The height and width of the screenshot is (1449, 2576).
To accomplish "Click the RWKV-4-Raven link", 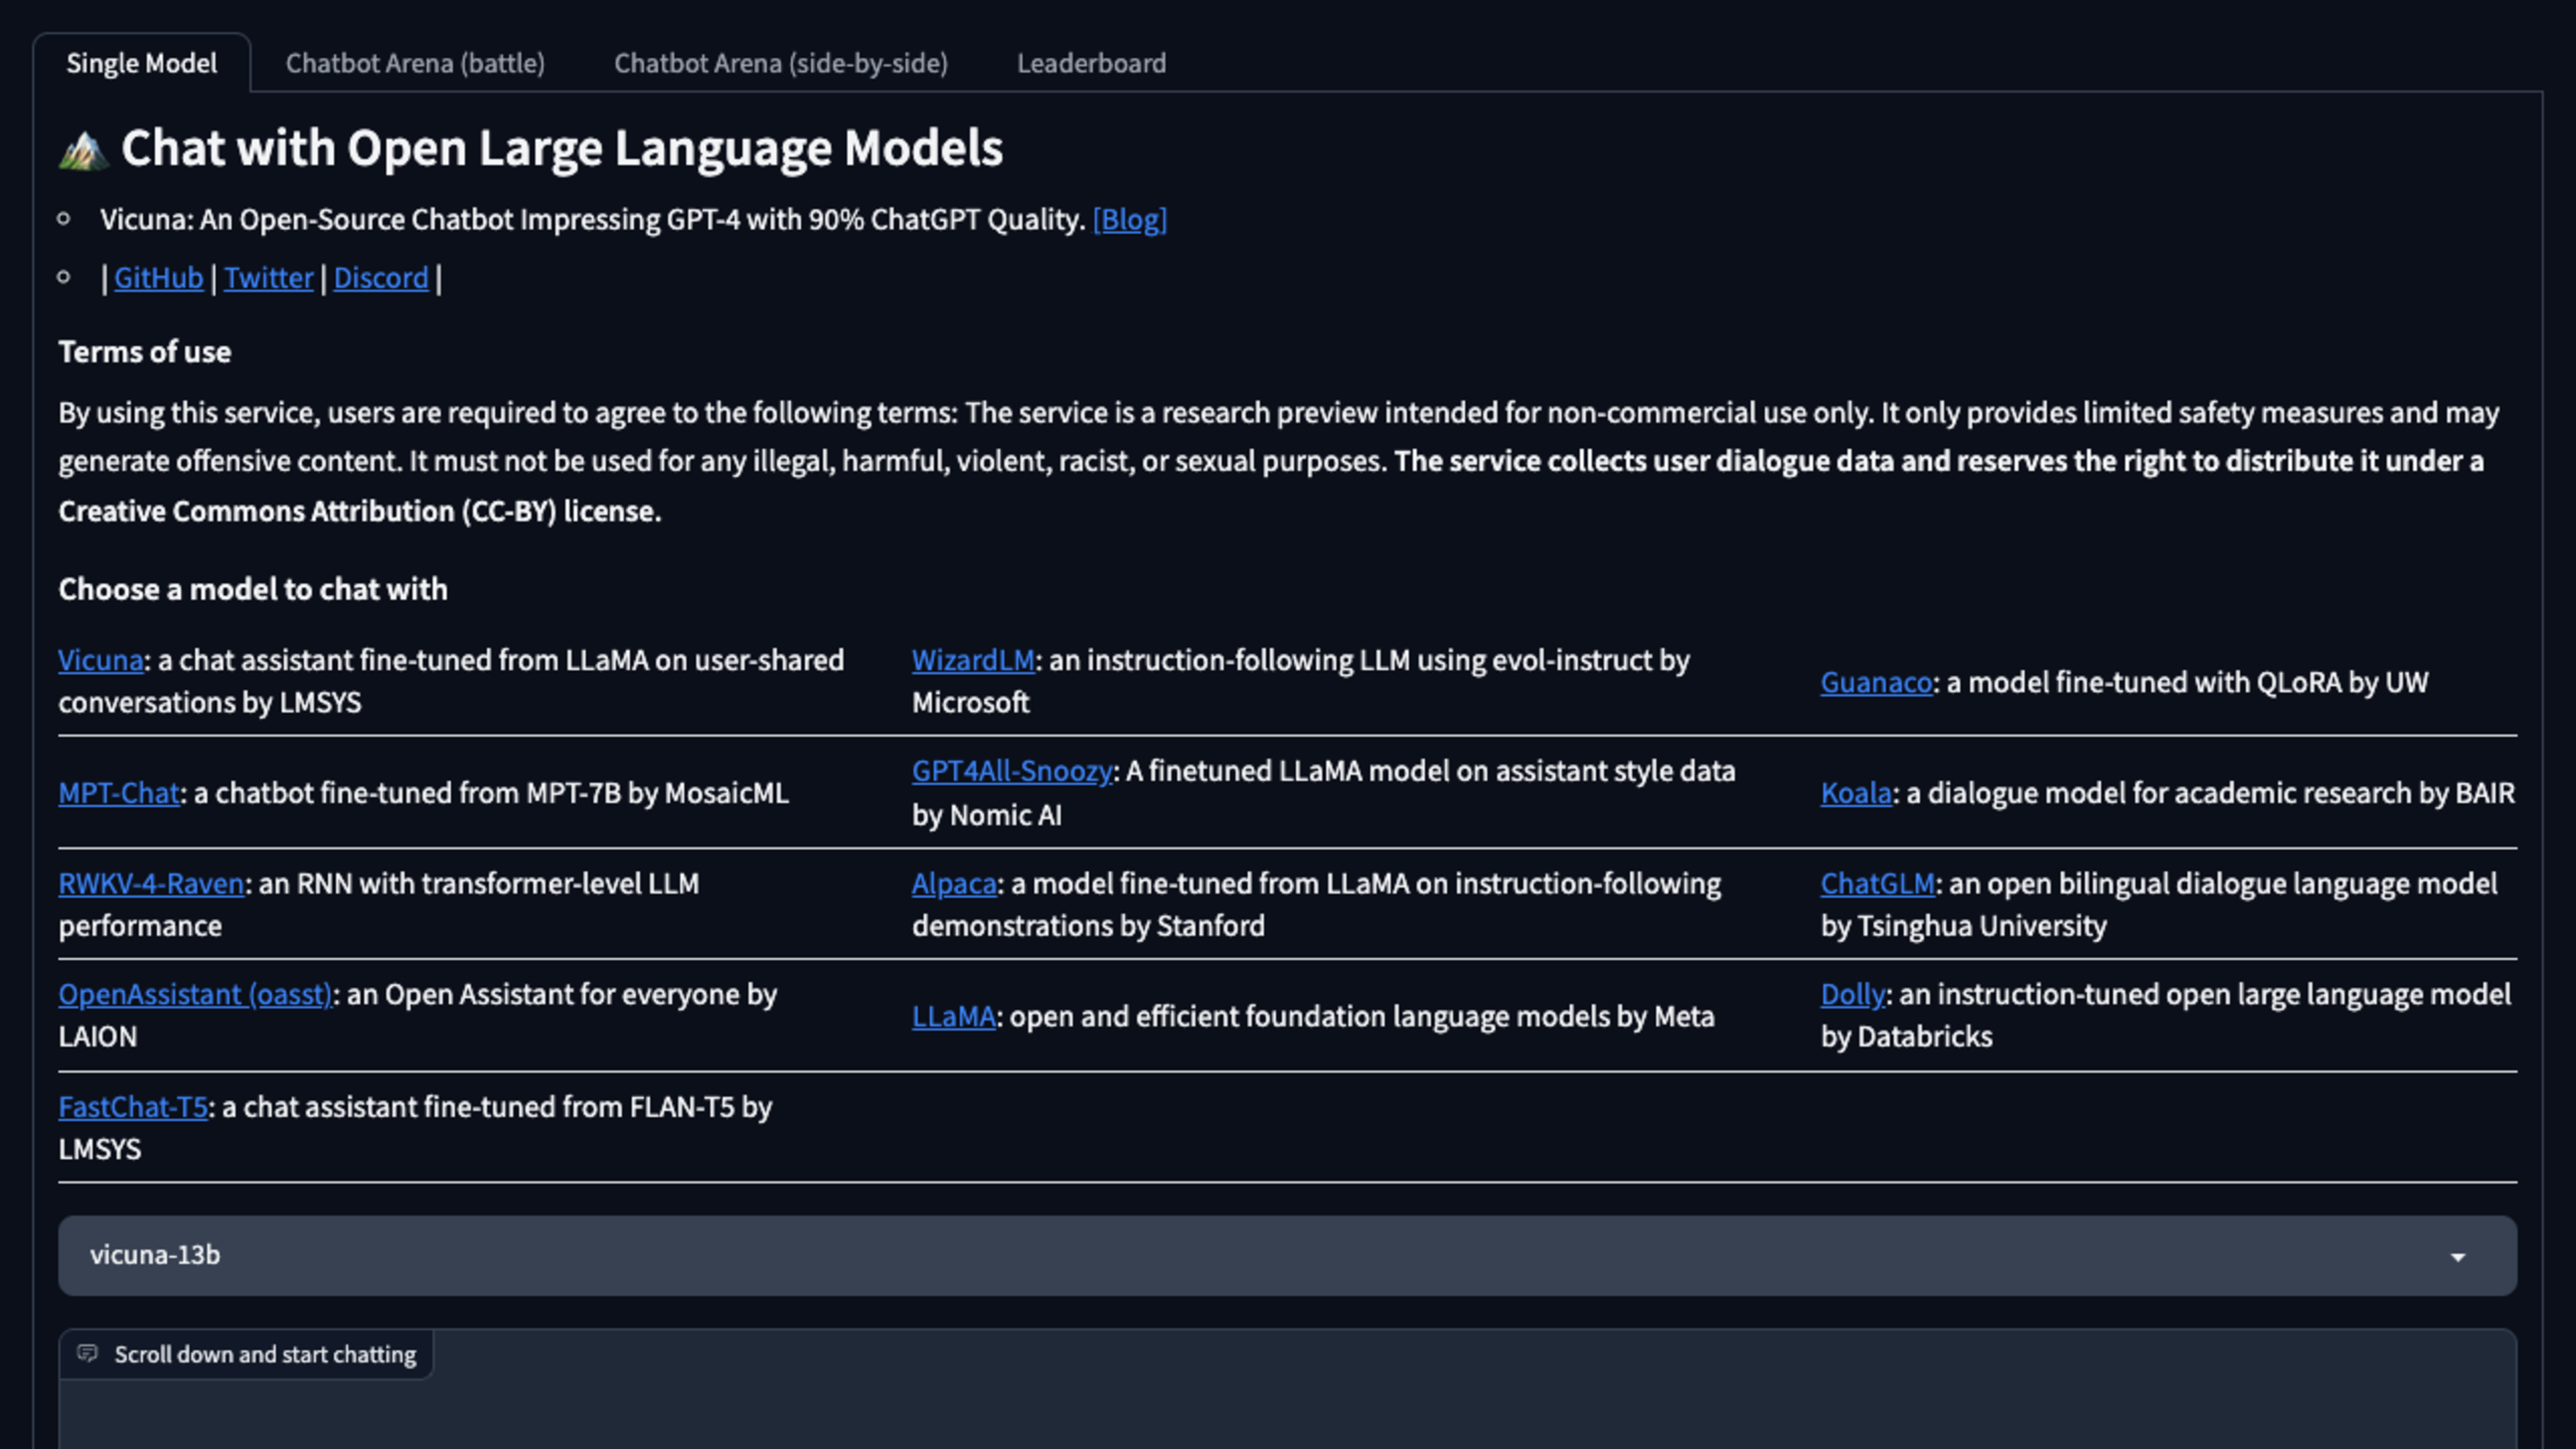I will pyautogui.click(x=151, y=884).
